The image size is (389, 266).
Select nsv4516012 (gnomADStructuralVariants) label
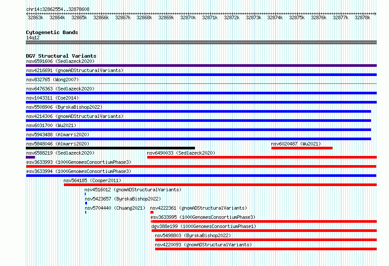(x=133, y=190)
